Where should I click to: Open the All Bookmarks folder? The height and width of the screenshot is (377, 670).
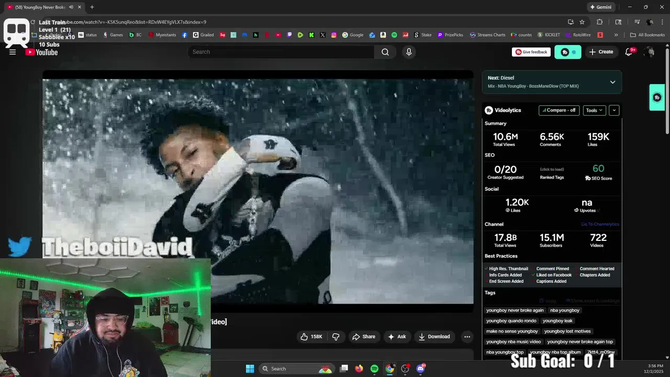647,35
